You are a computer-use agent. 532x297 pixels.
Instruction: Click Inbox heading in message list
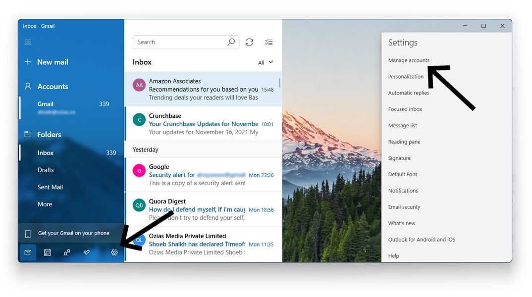[142, 62]
